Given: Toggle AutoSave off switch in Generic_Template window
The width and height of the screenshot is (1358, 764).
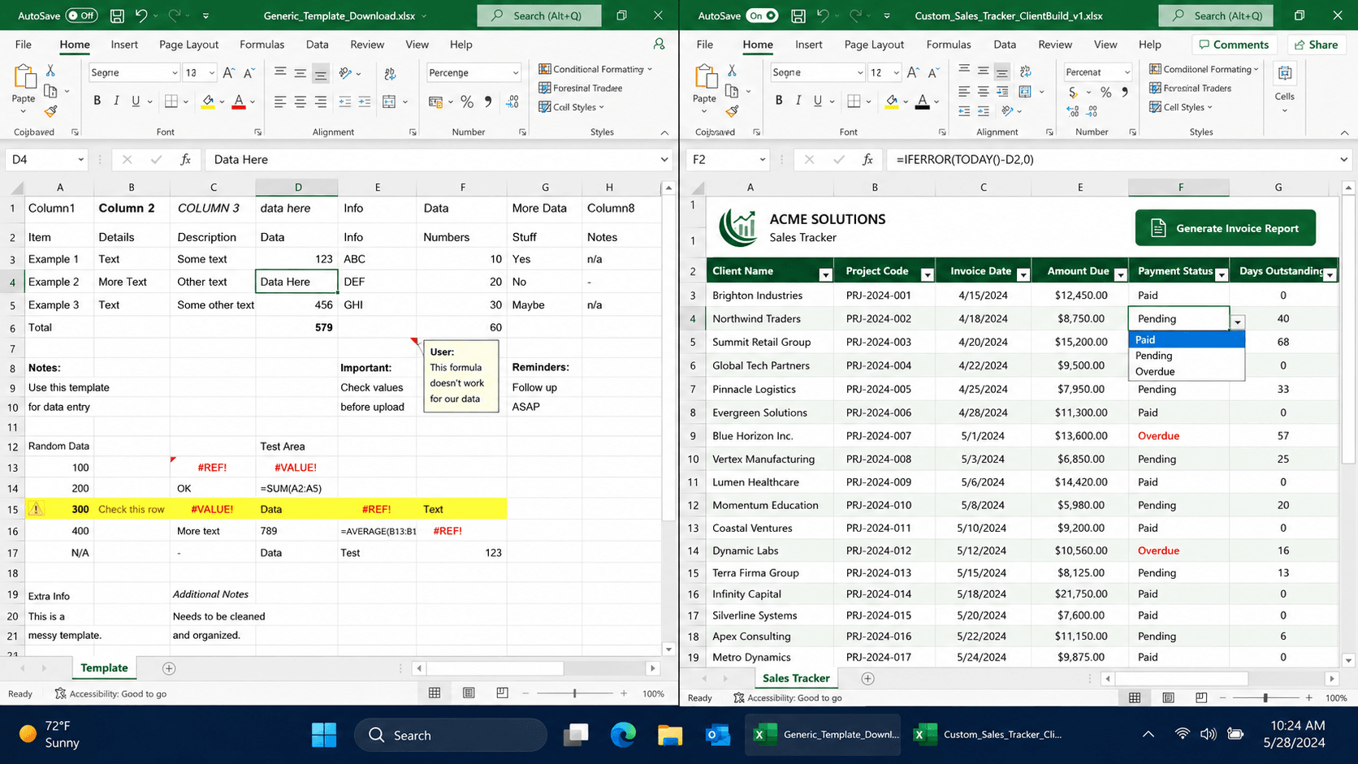Looking at the screenshot, I should pyautogui.click(x=81, y=15).
